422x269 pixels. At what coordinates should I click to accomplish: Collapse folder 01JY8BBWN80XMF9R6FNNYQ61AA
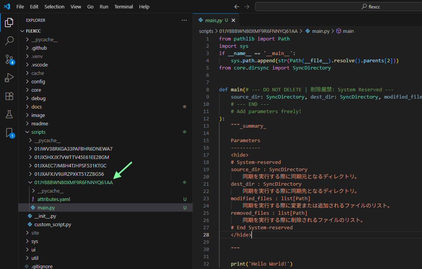tap(105, 183)
